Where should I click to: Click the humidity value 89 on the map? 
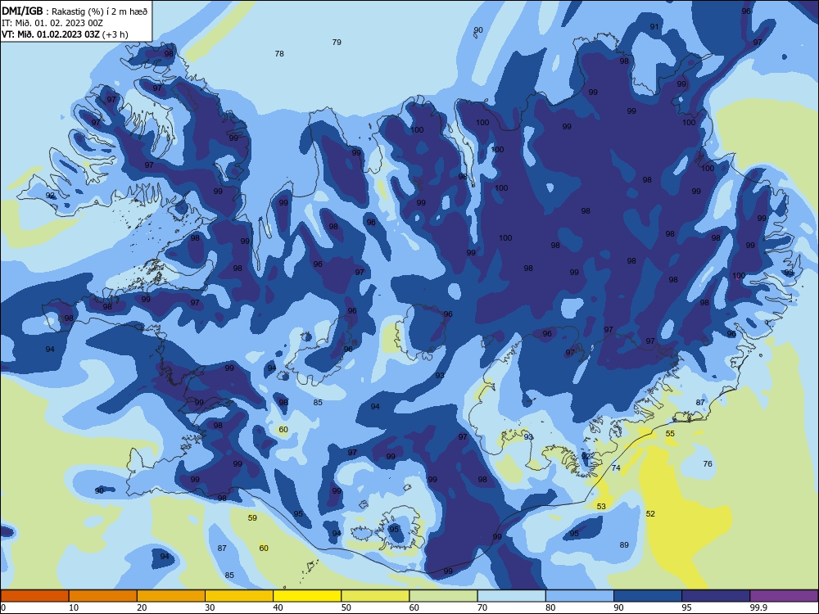coord(624,545)
